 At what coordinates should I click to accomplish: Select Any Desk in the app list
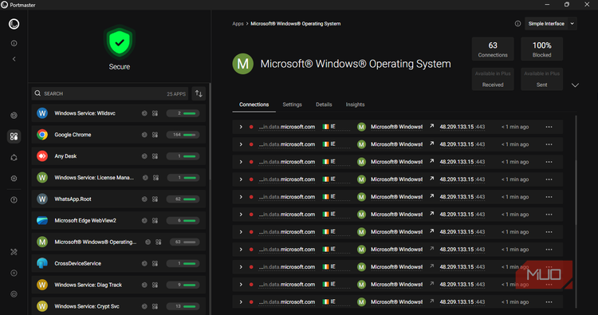point(119,156)
